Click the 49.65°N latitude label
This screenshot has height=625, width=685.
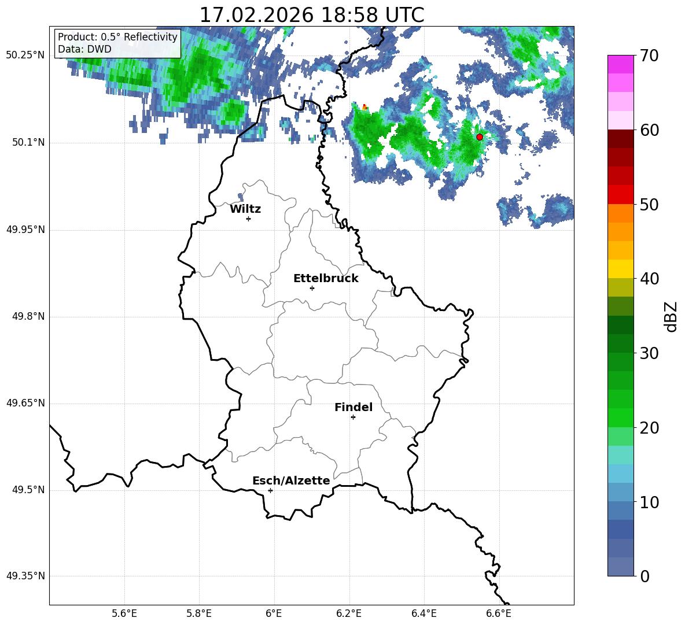25,403
